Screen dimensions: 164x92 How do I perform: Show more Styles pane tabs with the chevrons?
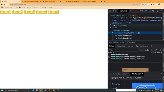pos(151,46)
